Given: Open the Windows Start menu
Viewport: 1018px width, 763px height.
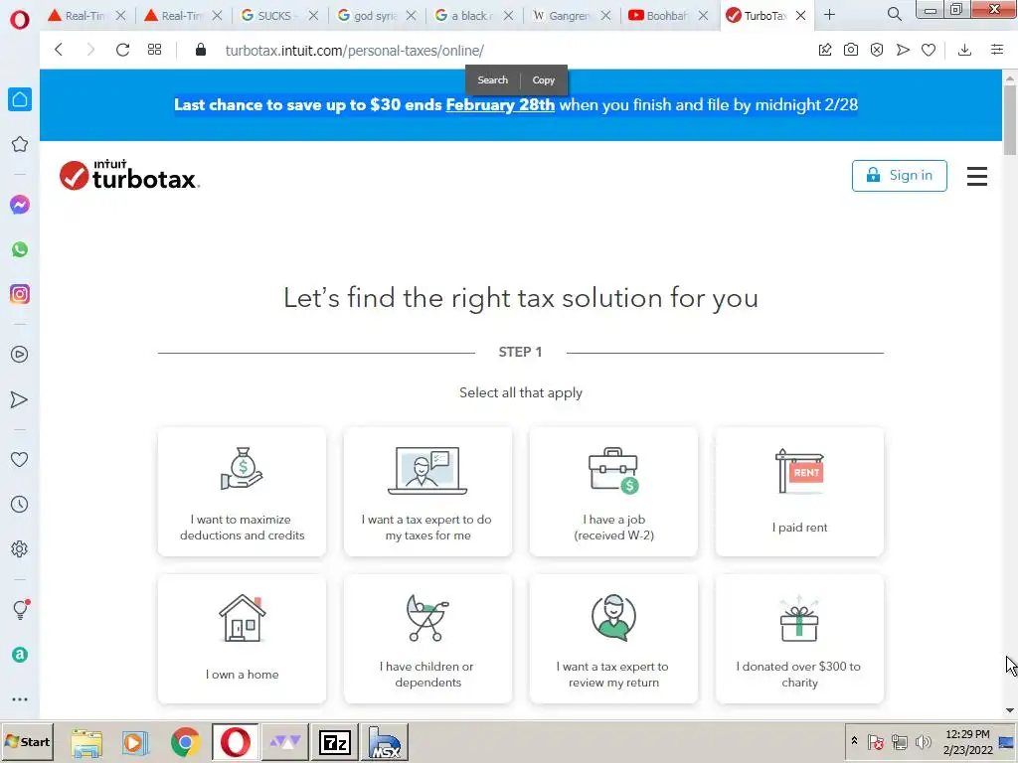Looking at the screenshot, I should point(27,741).
